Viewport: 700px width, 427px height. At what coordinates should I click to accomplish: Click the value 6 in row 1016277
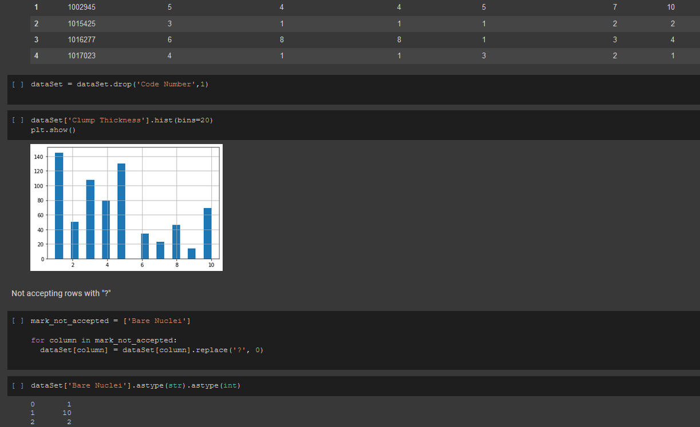tap(169, 39)
